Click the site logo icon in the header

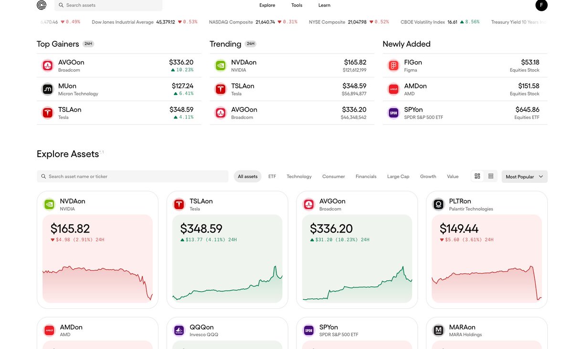42,5
